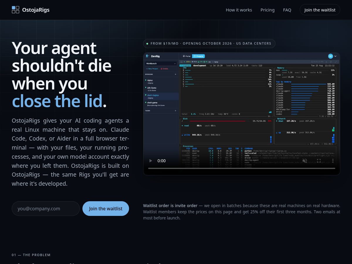Viewport: 352px width, 264px height.
Task: Click the 'top by memory' heading in video
Action: (x=284, y=82)
